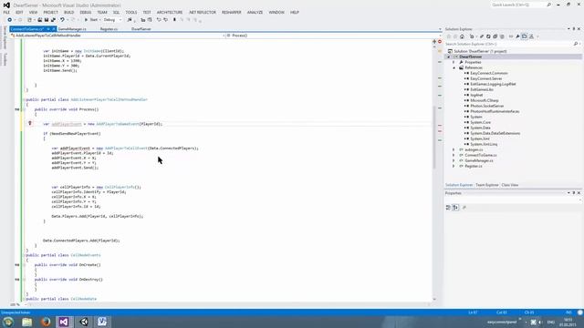The height and width of the screenshot is (328, 584).
Task: Click Properties wrench icon in Solution Explorer toolbar
Action: coord(517,36)
